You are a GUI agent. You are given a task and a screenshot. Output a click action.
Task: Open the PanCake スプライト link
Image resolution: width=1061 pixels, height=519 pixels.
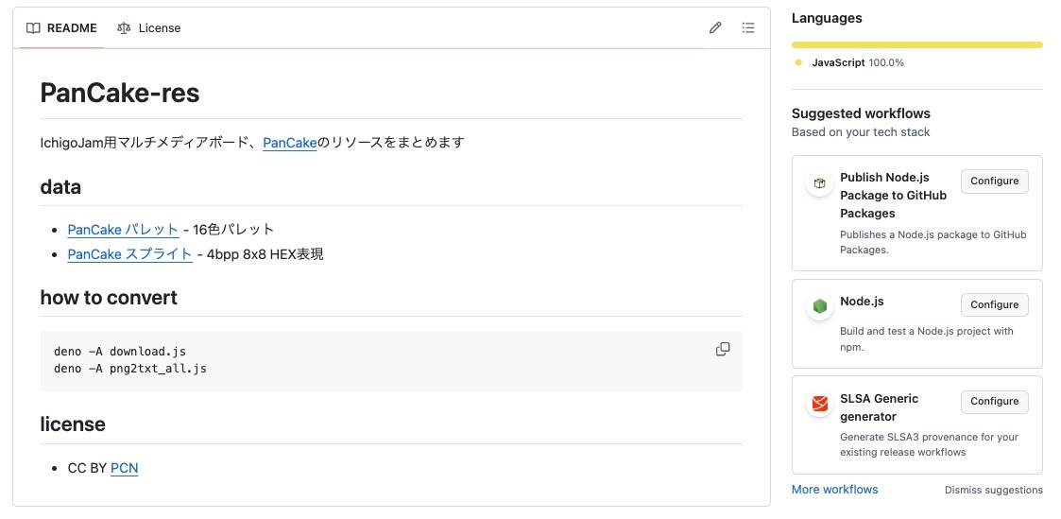[129, 254]
